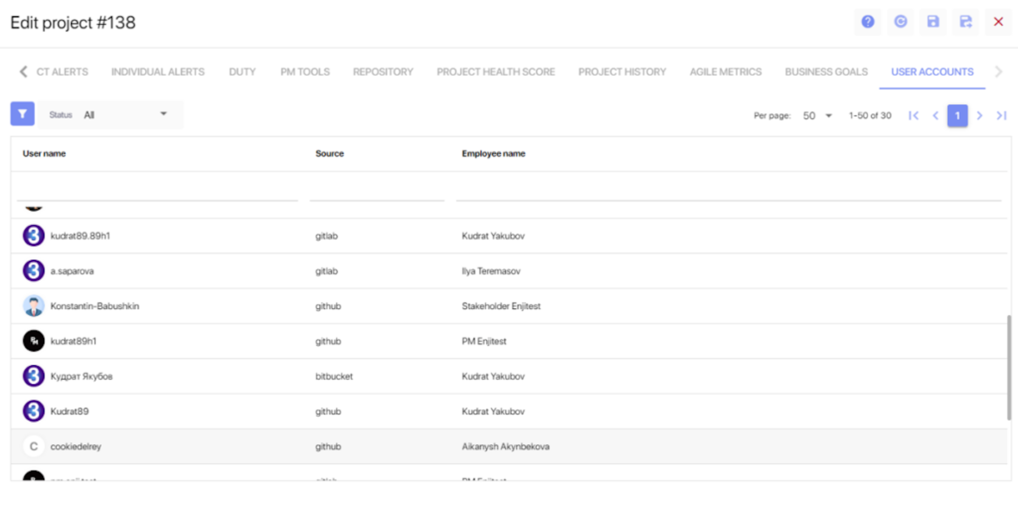Click employee Stakeholder Enjitest
Viewport: 1018px width, 505px height.
point(501,306)
